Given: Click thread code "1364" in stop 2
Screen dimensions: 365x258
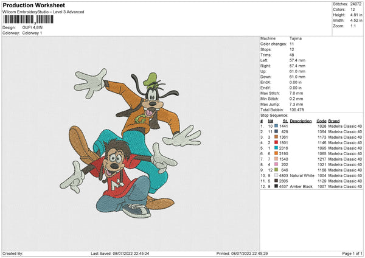Looking at the screenshot, I should pyautogui.click(x=322, y=132).
